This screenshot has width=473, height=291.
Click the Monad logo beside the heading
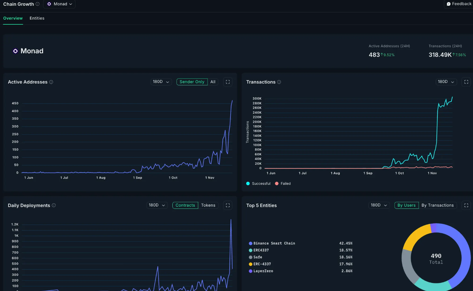(x=15, y=51)
